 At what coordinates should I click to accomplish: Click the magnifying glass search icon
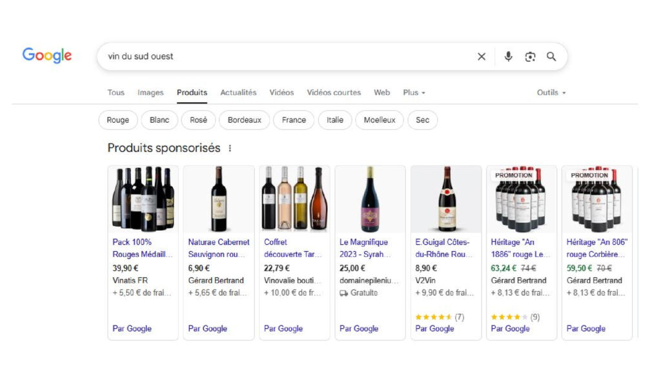tap(551, 57)
